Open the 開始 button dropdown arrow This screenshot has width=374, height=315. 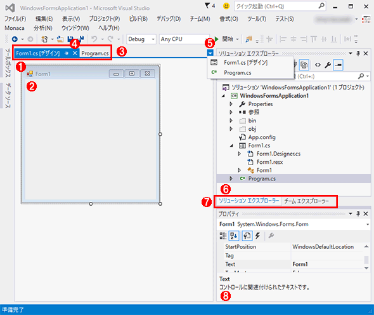click(237, 39)
